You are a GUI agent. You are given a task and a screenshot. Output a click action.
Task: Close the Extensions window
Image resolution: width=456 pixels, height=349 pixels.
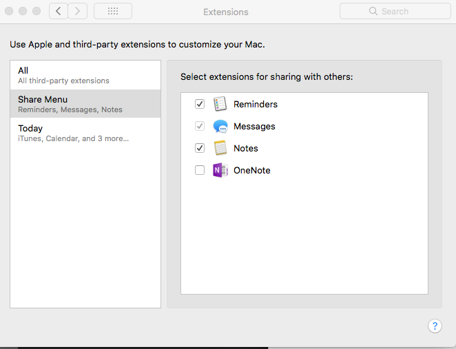pos(9,11)
